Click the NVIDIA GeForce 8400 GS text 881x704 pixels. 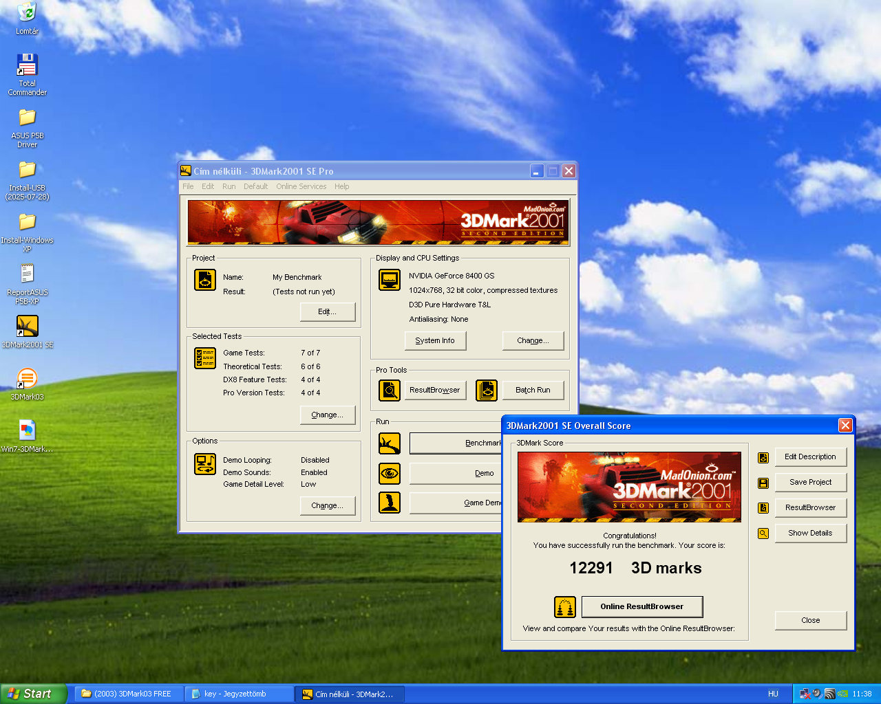coord(452,276)
